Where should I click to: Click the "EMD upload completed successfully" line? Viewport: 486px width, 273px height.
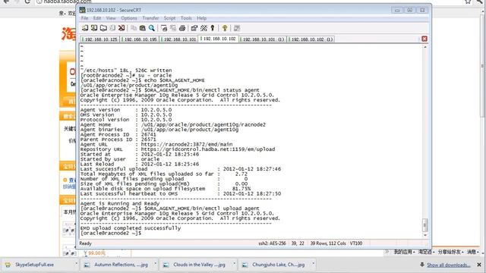(130, 228)
